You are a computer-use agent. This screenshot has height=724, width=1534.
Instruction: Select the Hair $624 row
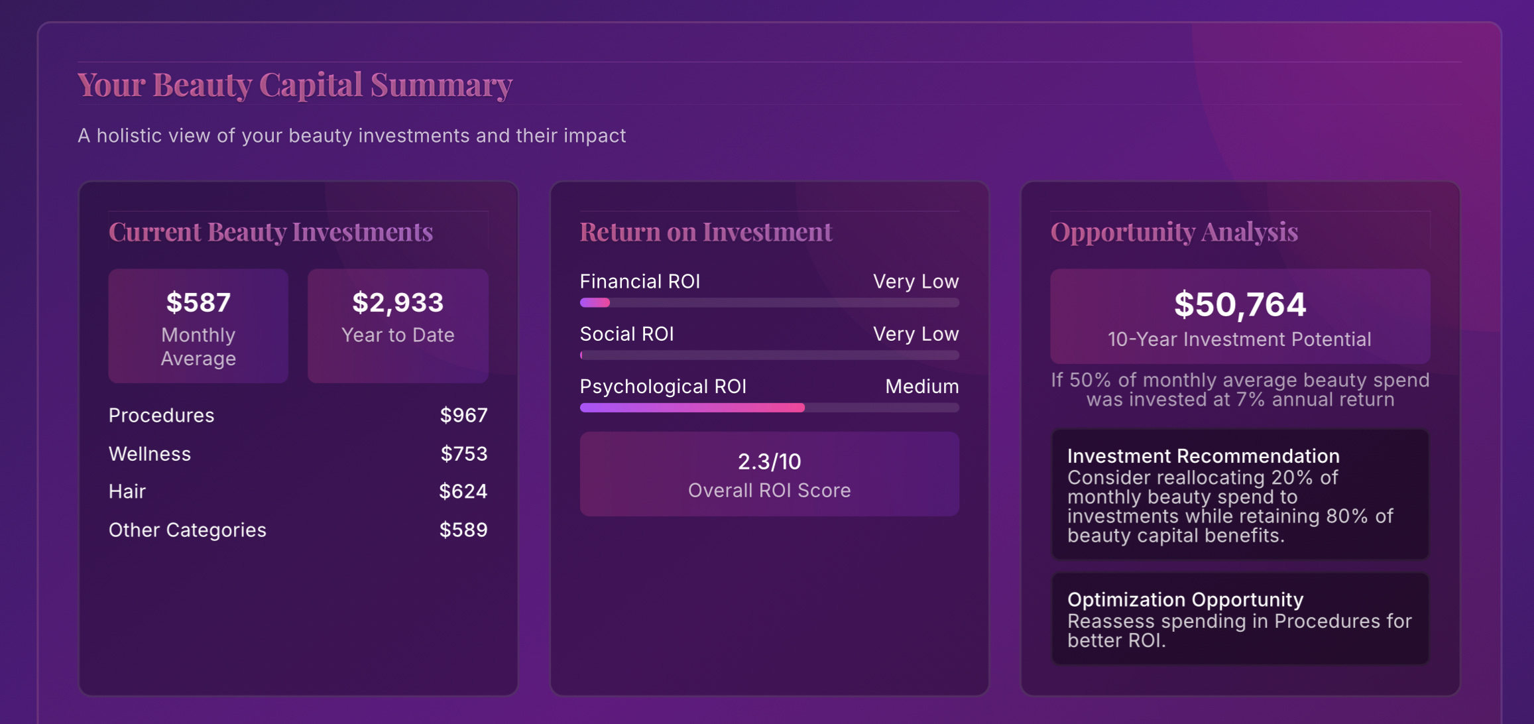298,492
